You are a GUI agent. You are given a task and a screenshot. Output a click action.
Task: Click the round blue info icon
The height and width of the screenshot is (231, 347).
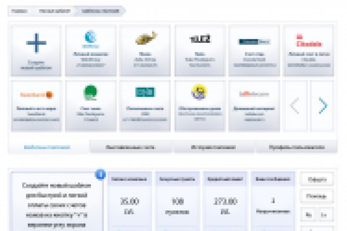pyautogui.click(x=100, y=175)
